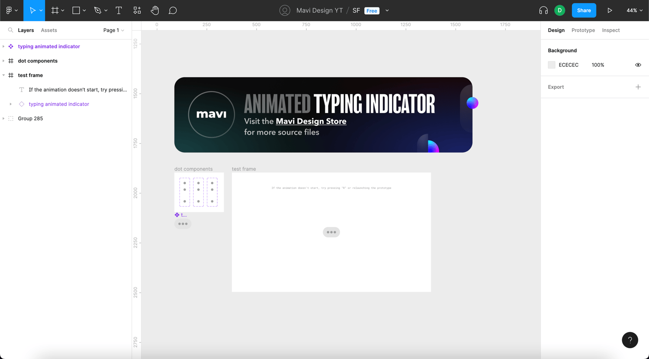The height and width of the screenshot is (359, 649).
Task: Open the shape tools dropdown arrow
Action: pyautogui.click(x=84, y=10)
